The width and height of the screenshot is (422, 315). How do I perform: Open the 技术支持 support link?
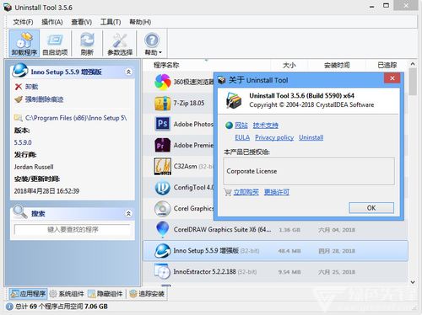pyautogui.click(x=265, y=125)
